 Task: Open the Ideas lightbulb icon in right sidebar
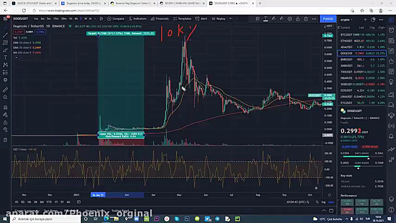tap(391, 82)
